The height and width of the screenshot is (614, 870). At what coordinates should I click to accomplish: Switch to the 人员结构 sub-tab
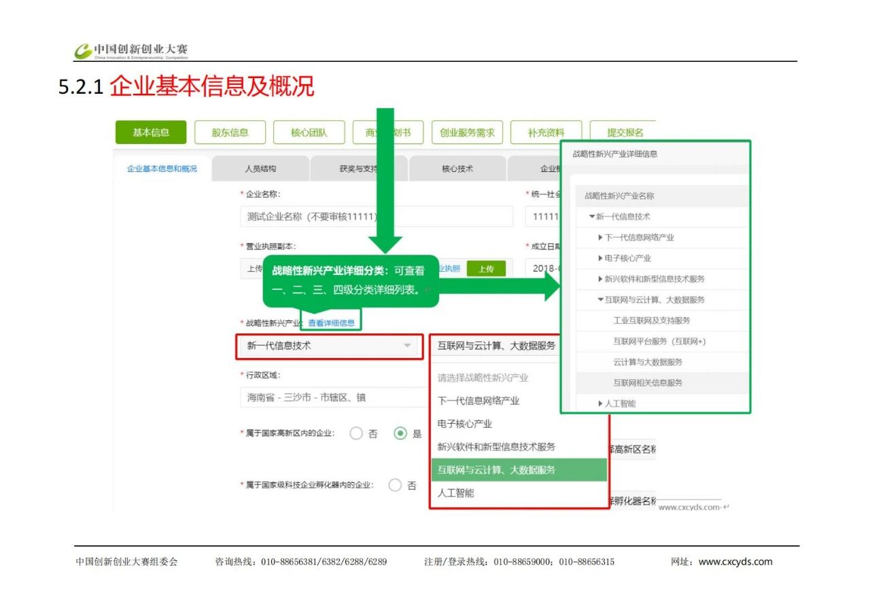pyautogui.click(x=260, y=168)
